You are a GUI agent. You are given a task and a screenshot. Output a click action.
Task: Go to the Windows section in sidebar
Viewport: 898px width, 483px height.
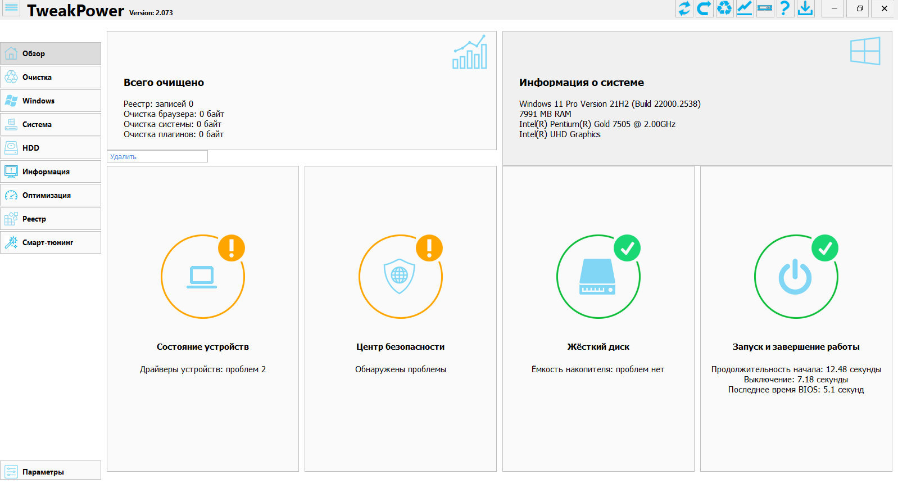click(x=51, y=101)
